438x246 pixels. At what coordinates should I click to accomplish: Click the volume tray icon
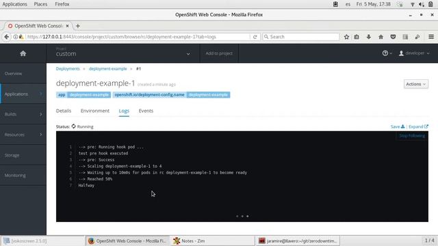(x=422, y=4)
